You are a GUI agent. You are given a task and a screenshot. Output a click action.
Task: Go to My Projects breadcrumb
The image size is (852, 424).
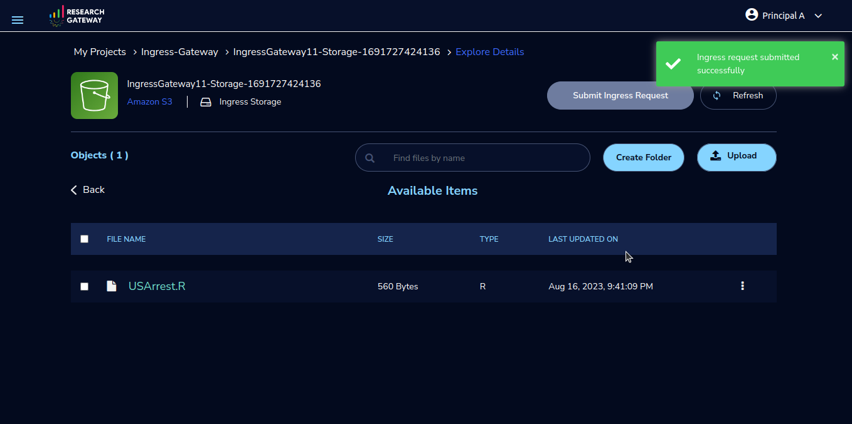(100, 52)
